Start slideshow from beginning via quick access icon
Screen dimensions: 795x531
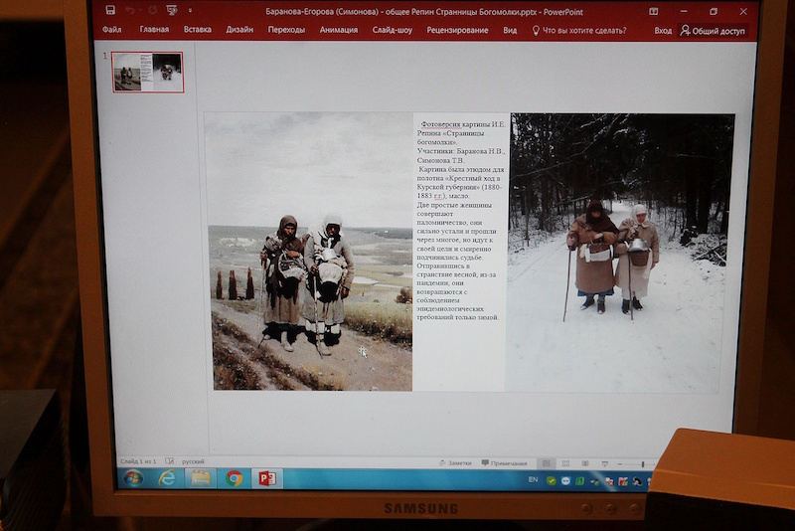[x=172, y=10]
